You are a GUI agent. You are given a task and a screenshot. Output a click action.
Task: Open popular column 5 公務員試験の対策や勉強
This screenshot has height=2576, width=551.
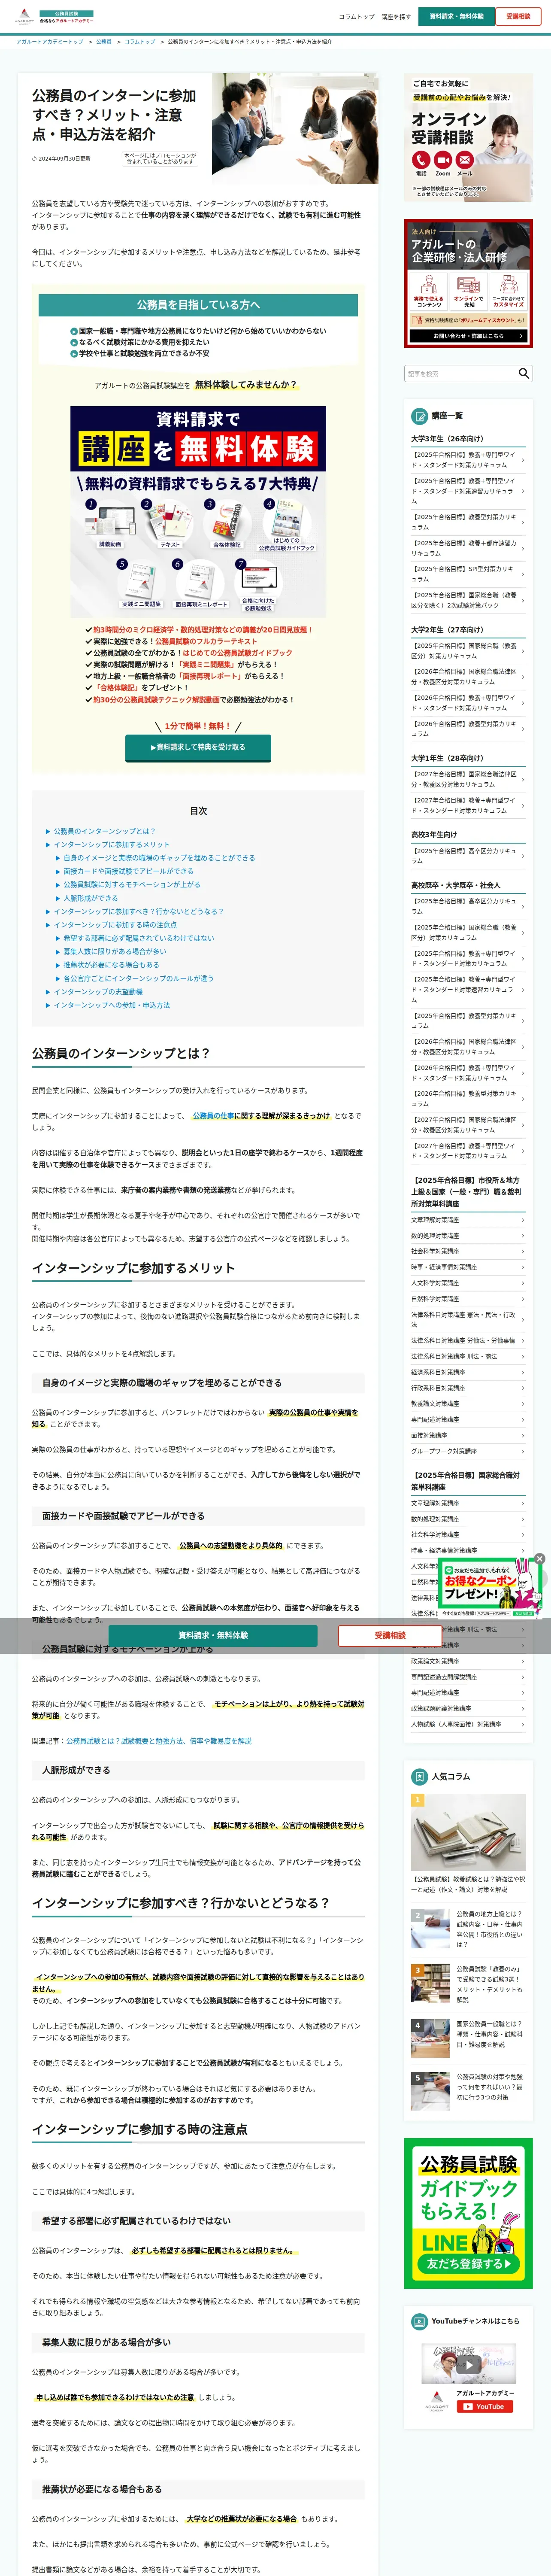(468, 2091)
